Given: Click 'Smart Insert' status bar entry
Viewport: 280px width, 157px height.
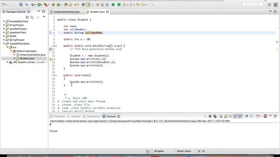Looking at the screenshot, I should [184, 151].
